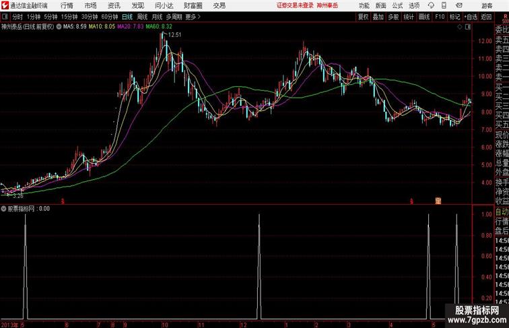Click the 自动 tab on right panel
This screenshot has height=328, width=509.
502,212
